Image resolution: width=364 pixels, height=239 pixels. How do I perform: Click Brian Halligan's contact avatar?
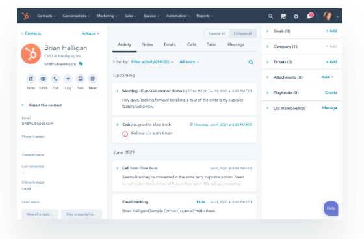[31, 53]
